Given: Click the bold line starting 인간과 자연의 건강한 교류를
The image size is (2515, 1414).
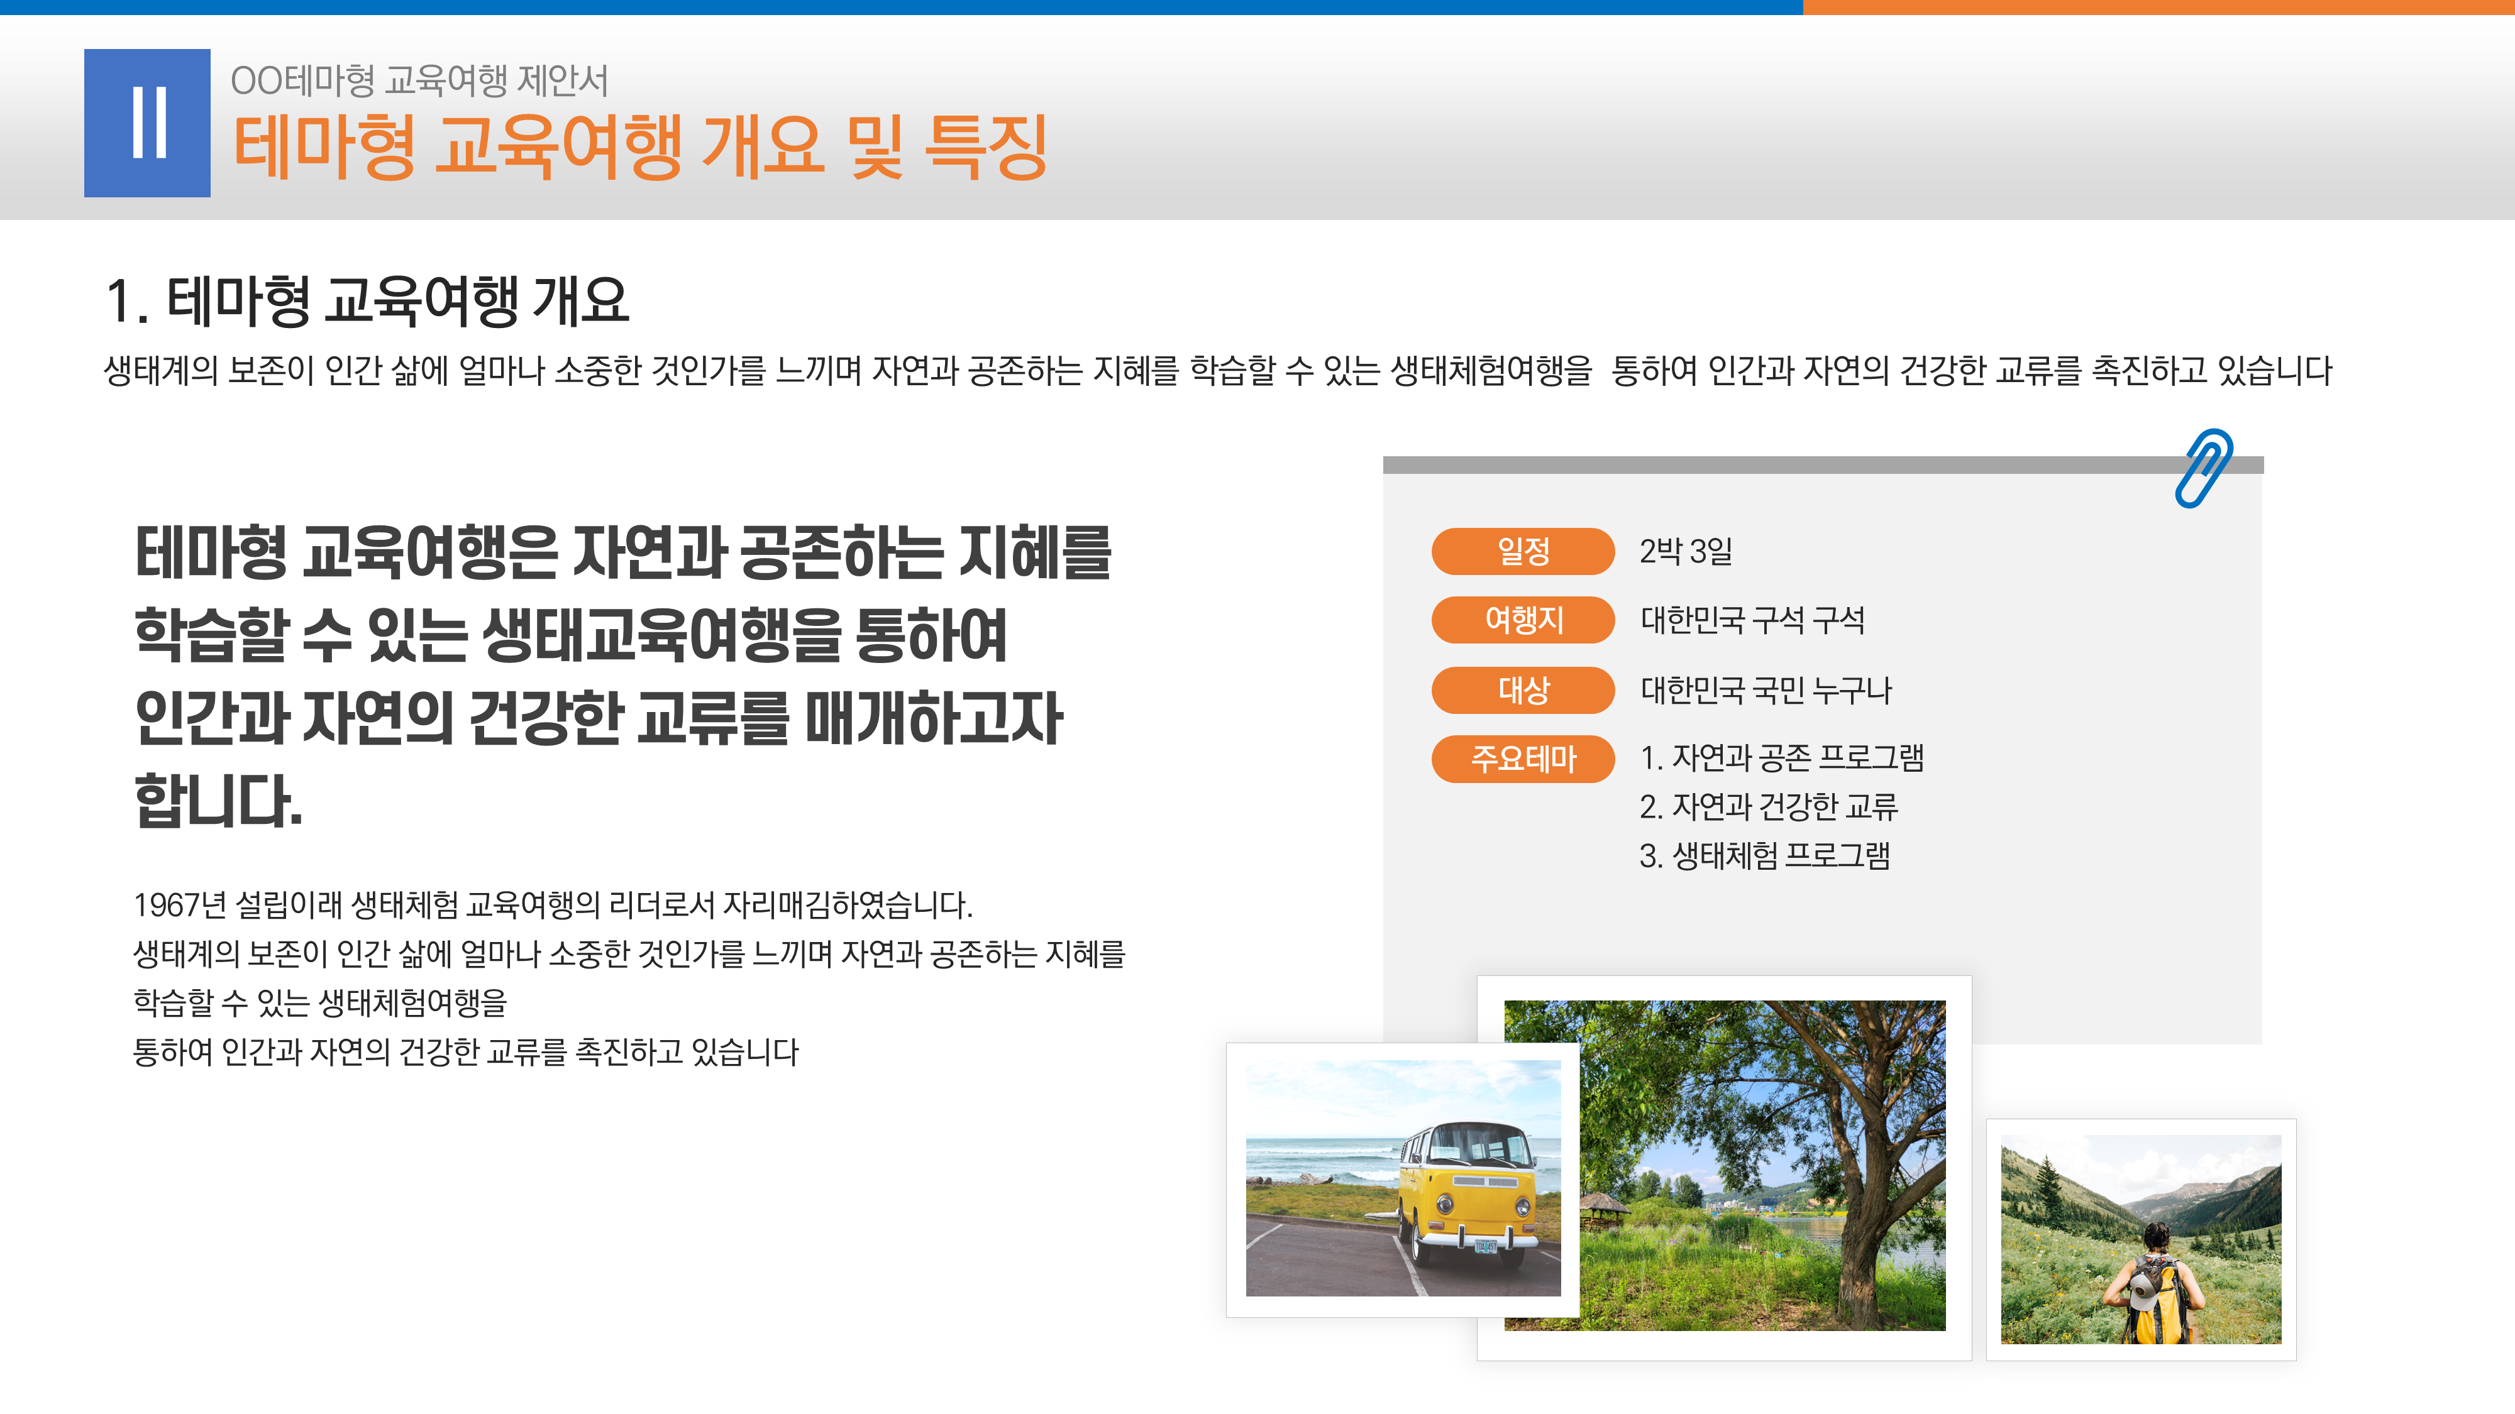Looking at the screenshot, I should coord(599,718).
